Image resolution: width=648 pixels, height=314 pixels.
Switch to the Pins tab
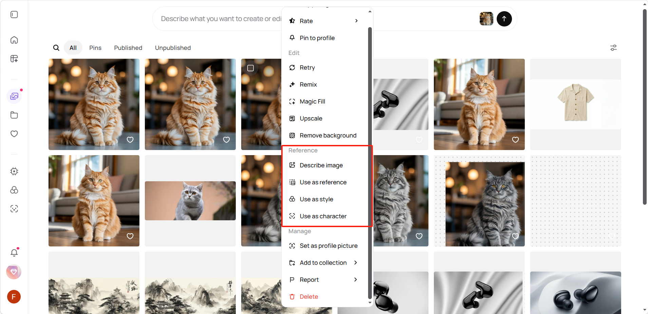(95, 48)
